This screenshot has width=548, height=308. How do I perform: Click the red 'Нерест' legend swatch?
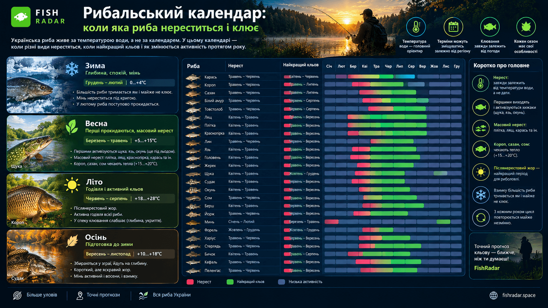[x=190, y=282]
